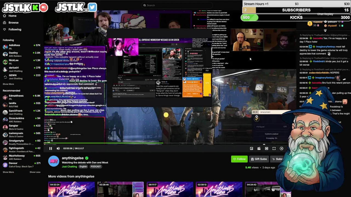Mute the video with speaker icon
Viewport: 351px width, 197px height.
[x=58, y=148]
